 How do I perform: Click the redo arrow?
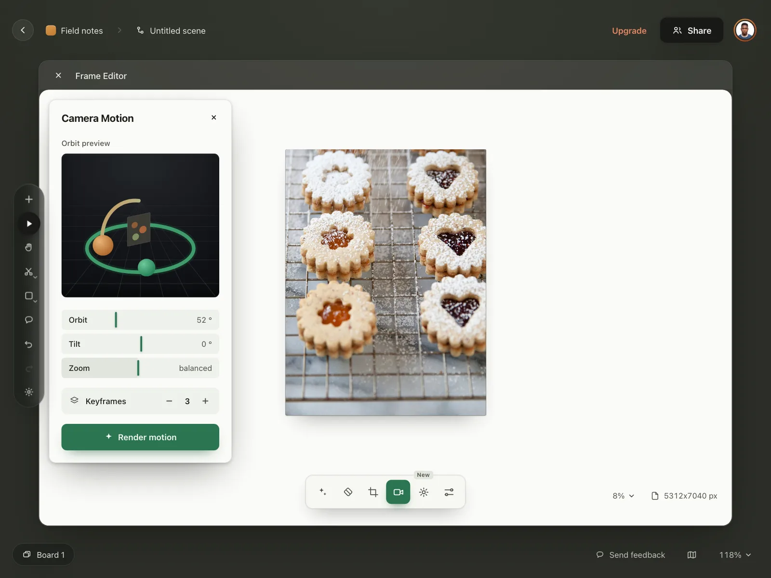tap(29, 368)
